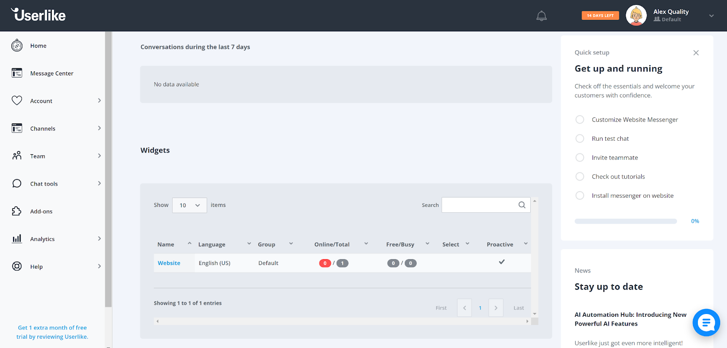
Task: Open the chat messenger bubble icon
Action: [706, 323]
